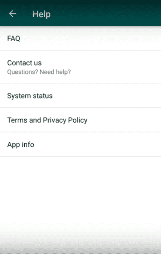Image resolution: width=161 pixels, height=254 pixels.
Task: Tap the back arrow in header
Action: click(x=13, y=14)
